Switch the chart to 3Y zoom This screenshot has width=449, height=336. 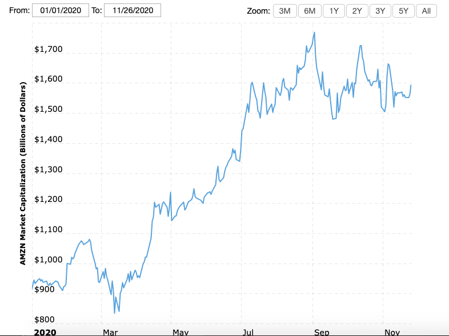click(380, 11)
